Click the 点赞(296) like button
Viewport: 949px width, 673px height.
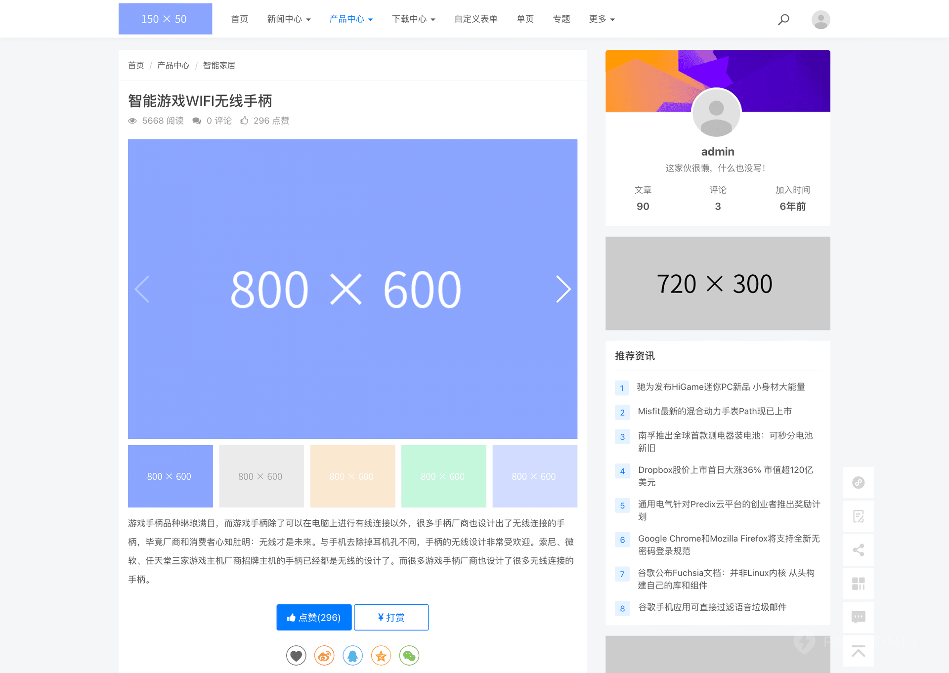(x=314, y=617)
